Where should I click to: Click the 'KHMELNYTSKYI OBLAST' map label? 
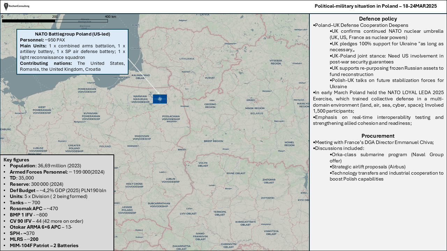(x=246, y=223)
